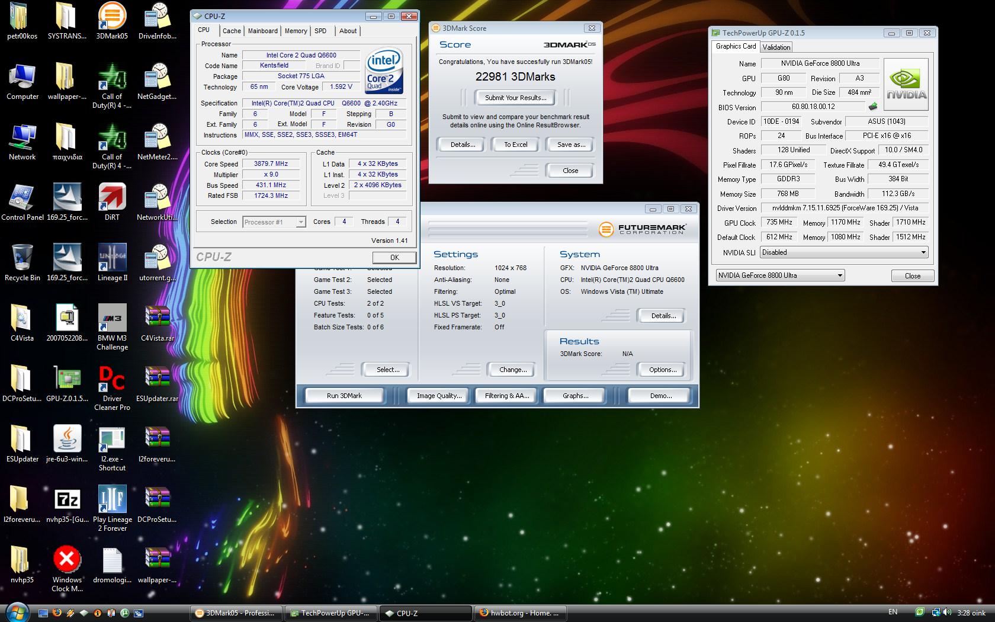
Task: Click the NVIDIA logo in GPU-Z
Action: (x=906, y=84)
